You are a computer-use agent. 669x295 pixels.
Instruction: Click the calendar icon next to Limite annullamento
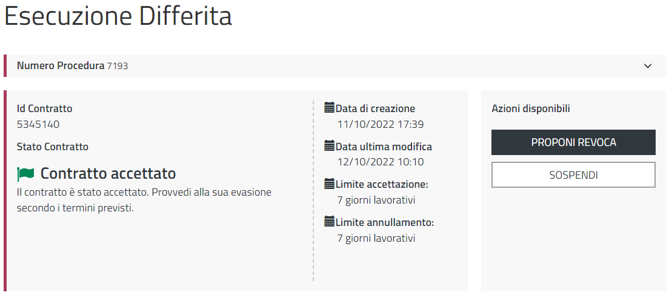point(330,222)
